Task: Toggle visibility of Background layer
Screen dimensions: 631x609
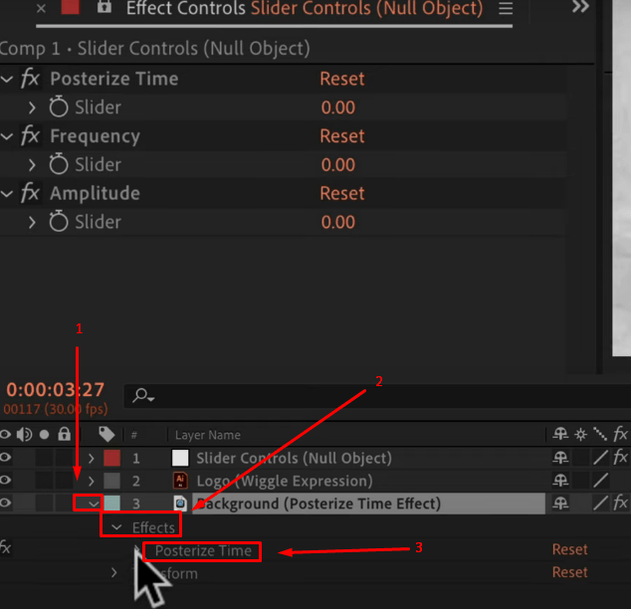Action: point(6,503)
